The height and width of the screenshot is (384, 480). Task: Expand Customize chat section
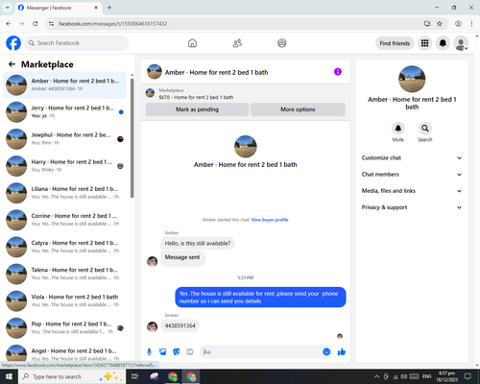pos(412,157)
